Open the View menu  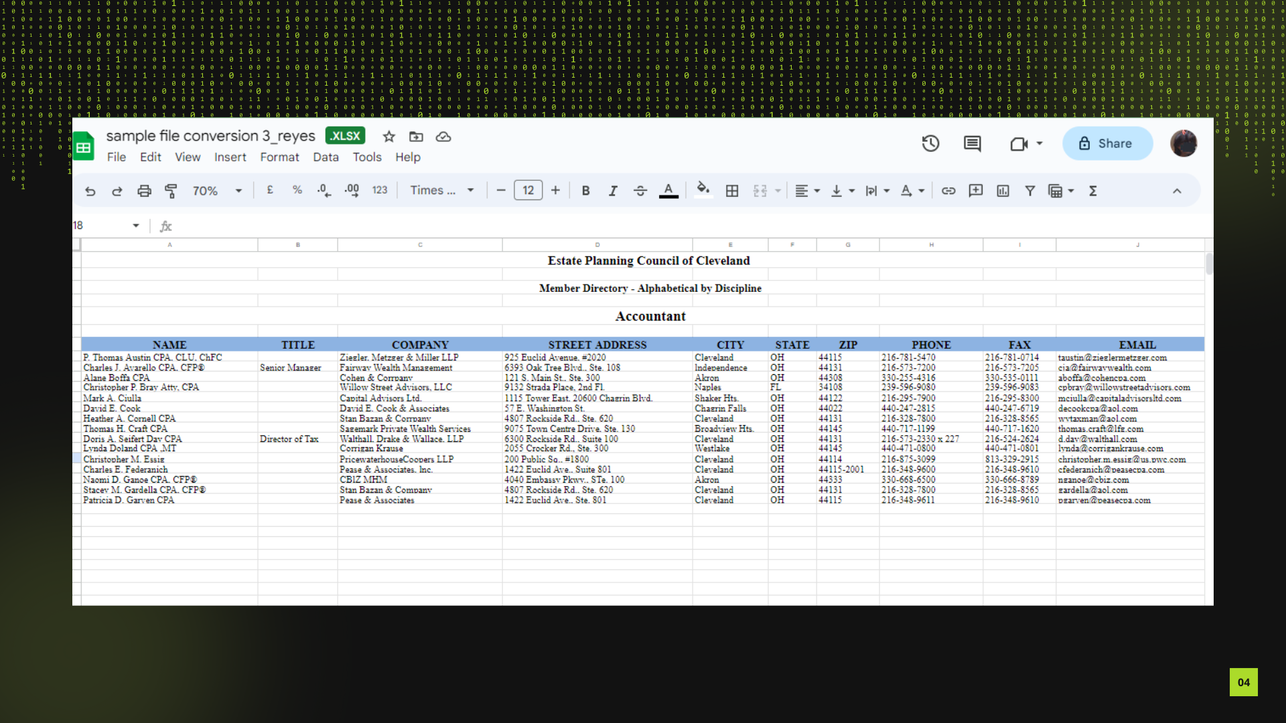coord(188,157)
